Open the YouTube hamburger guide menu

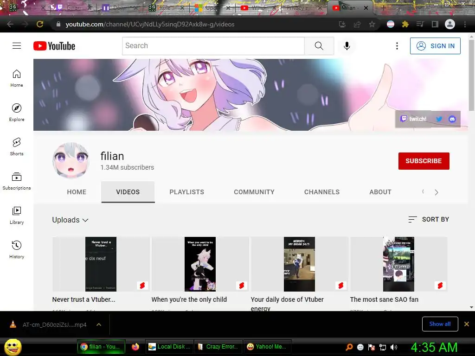(x=17, y=46)
